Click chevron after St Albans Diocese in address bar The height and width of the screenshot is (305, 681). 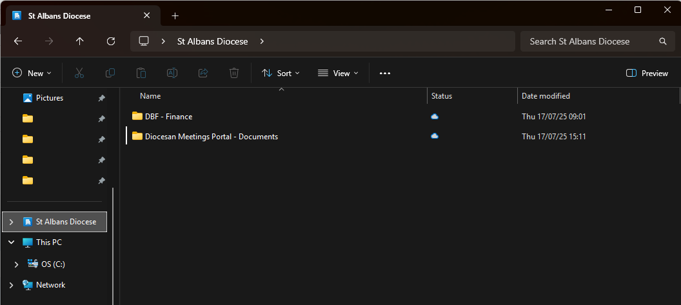(262, 41)
